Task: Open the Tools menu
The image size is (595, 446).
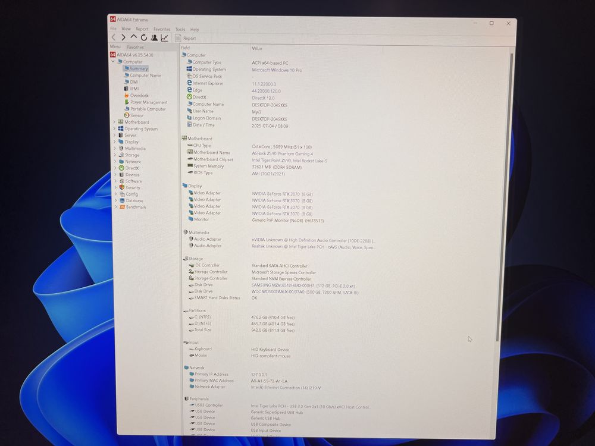Action: (180, 29)
